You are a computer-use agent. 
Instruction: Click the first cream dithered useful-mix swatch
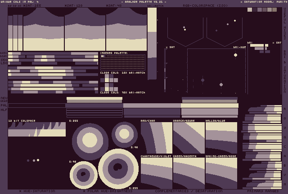pyautogui.click(x=250, y=9)
